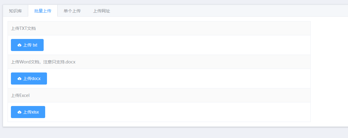Switch to the 单个上传 tab
348x138 pixels.
point(72,11)
